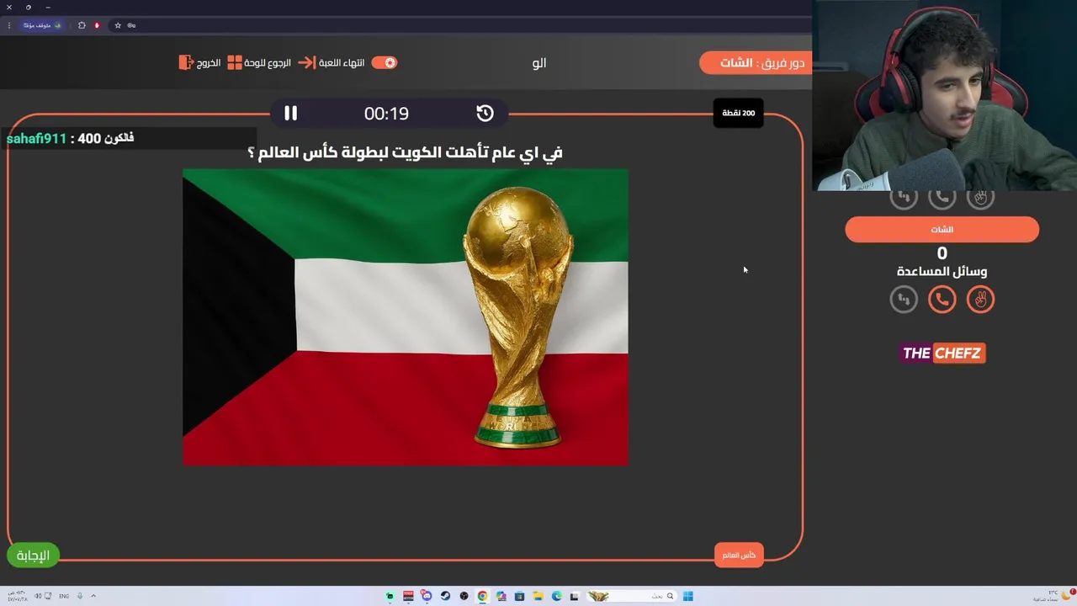This screenshot has height=606, width=1077.
Task: Click the grey swap lifeline above the الشات team bar
Action: pyautogui.click(x=904, y=198)
